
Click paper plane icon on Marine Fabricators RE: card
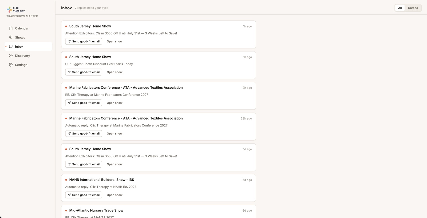(69, 103)
